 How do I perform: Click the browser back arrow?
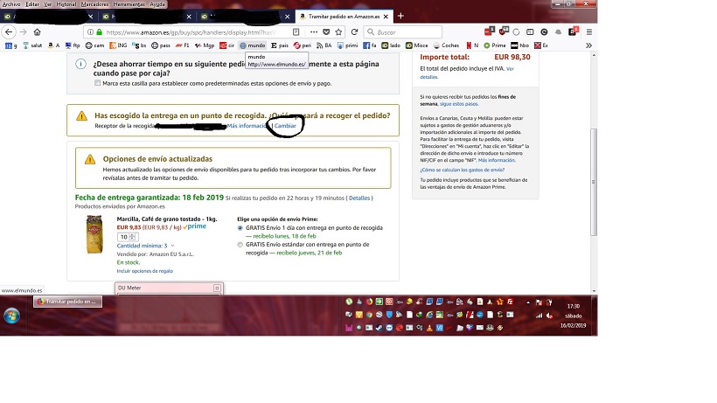coord(9,31)
